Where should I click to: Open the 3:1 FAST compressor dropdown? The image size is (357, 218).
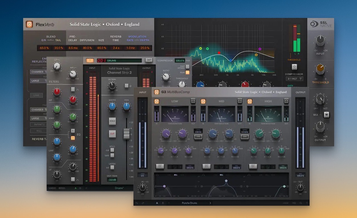[x=295, y=79]
